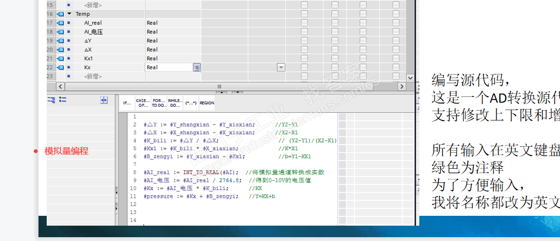Image resolution: width=560 pixels, height=241 pixels.
Task: Click the tag icon beside △Y variable
Action: tap(60, 41)
